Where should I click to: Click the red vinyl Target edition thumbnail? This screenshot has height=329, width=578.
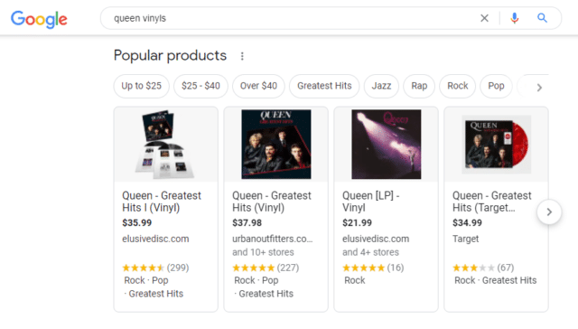[496, 145]
